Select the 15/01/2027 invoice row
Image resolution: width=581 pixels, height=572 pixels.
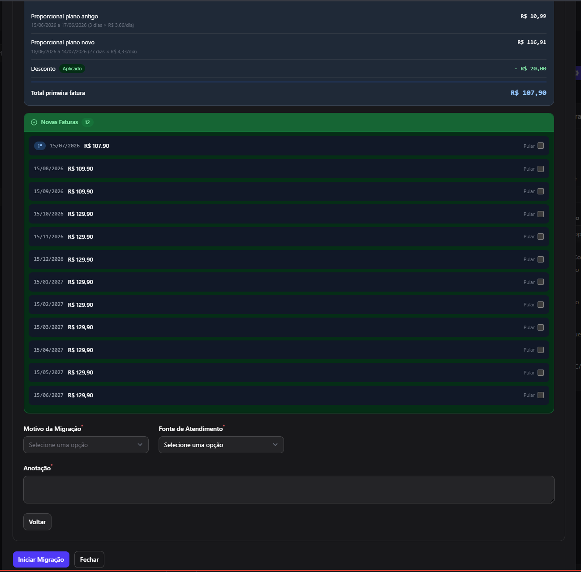tap(289, 282)
